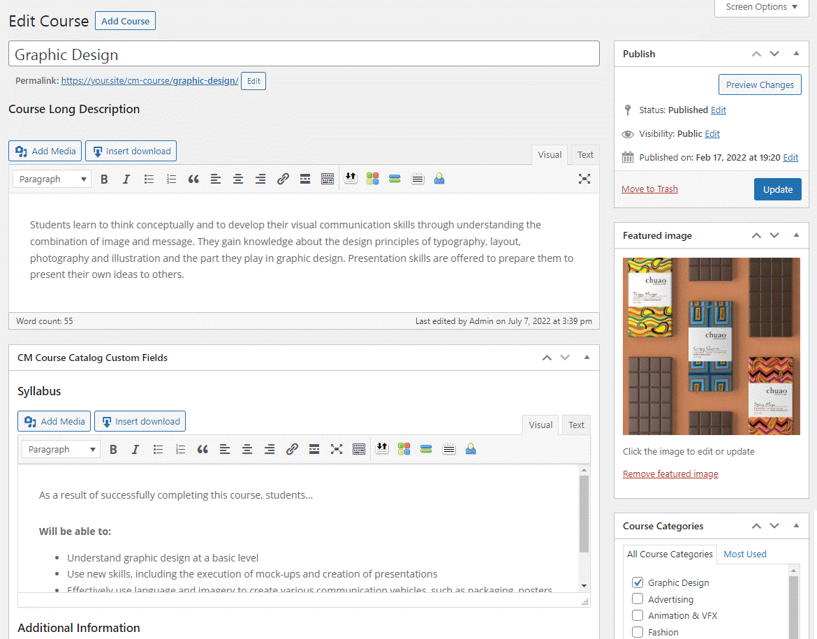Collapse the CM Course Catalog Custom Fields panel
The image size is (817, 639).
[587, 358]
